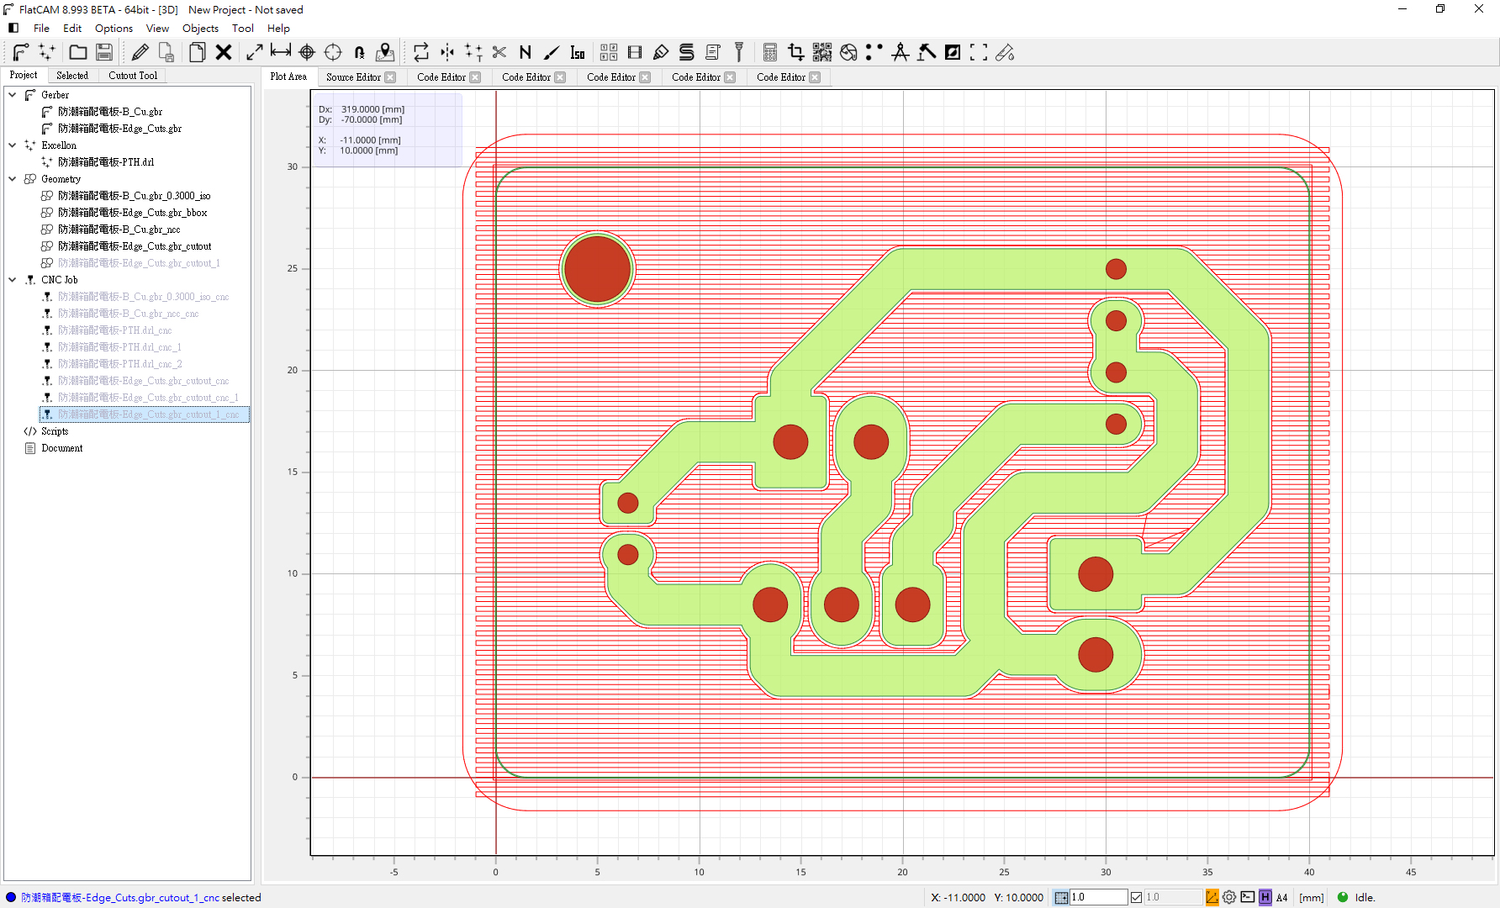Open the Calculators tool icon
Image resolution: width=1500 pixels, height=908 pixels.
tap(769, 52)
